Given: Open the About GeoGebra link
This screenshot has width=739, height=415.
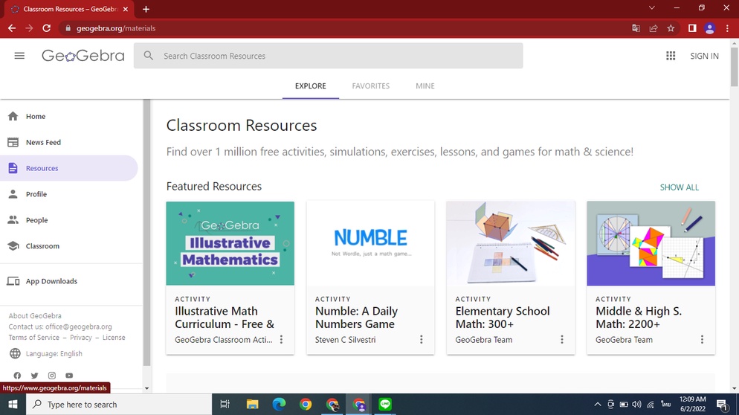Looking at the screenshot, I should [35, 315].
